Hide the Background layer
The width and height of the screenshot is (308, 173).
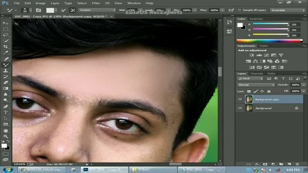[240, 108]
